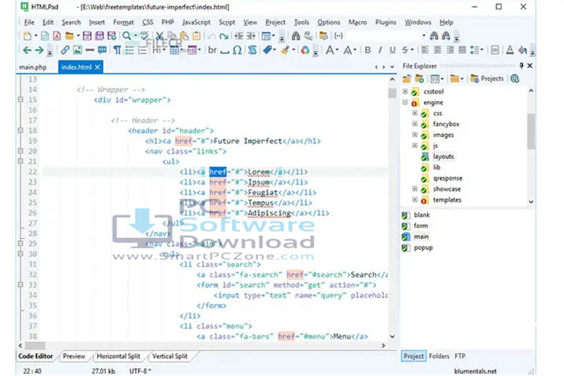Click the text color A icon
This screenshot has width=564, height=376.
click(510, 50)
